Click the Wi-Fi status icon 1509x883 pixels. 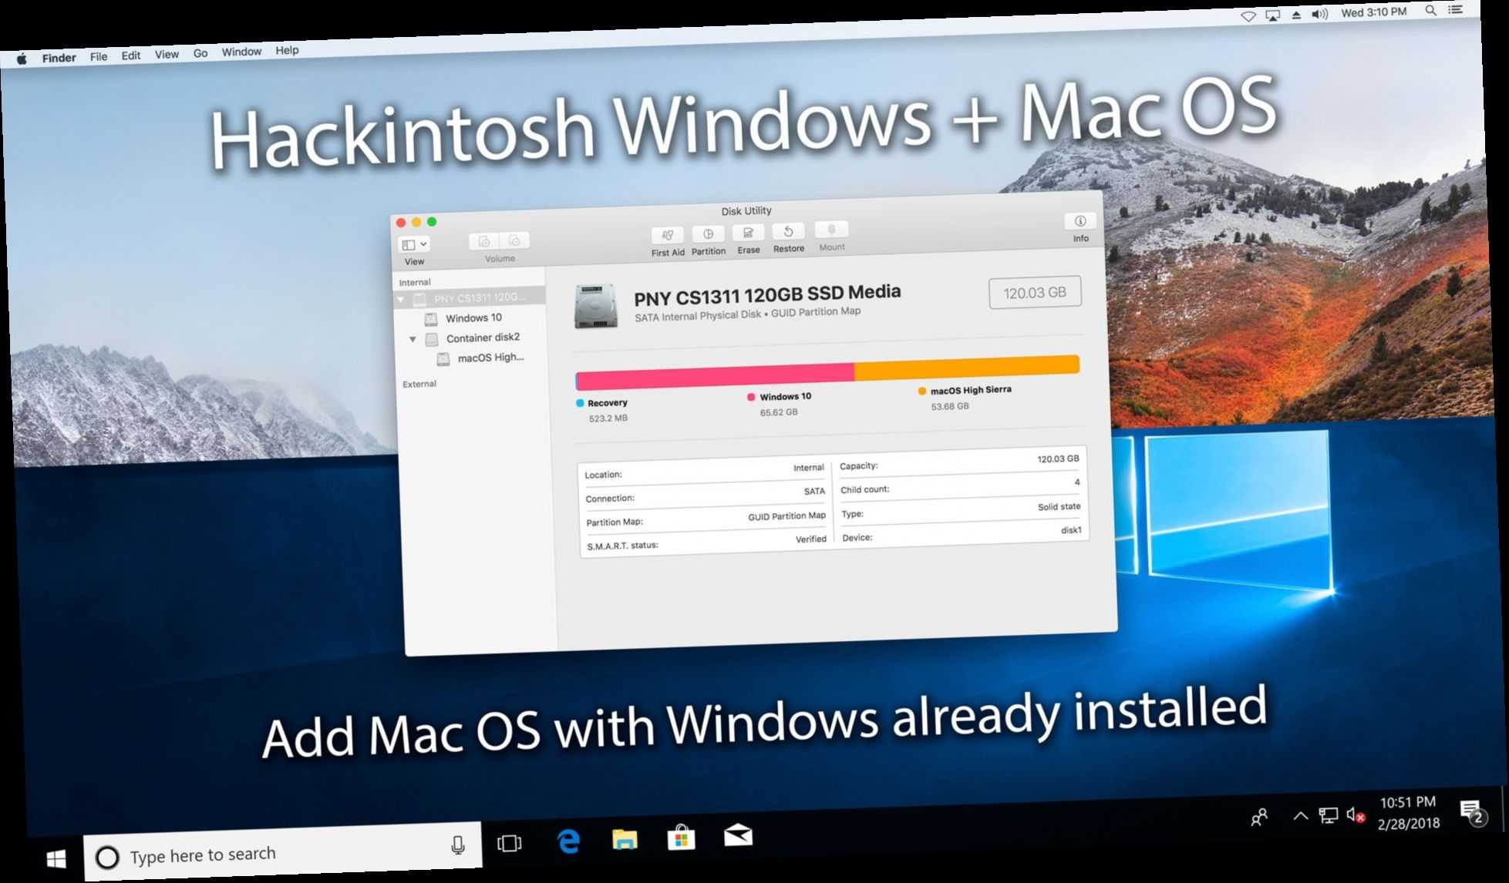pos(1248,16)
